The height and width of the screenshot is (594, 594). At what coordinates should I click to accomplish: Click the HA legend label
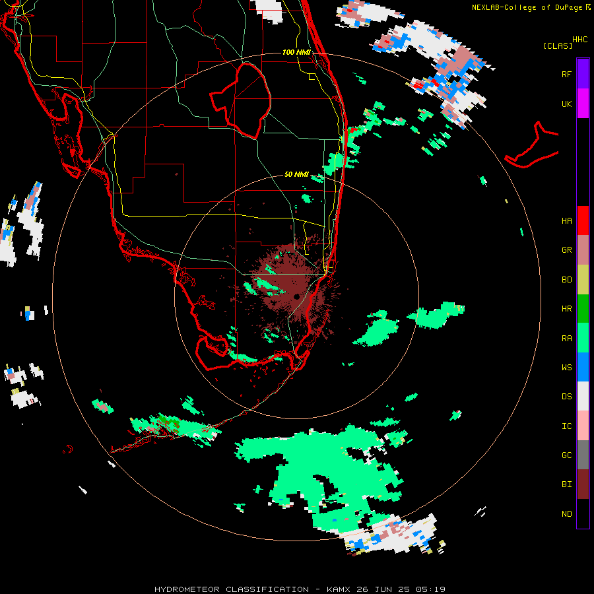566,220
